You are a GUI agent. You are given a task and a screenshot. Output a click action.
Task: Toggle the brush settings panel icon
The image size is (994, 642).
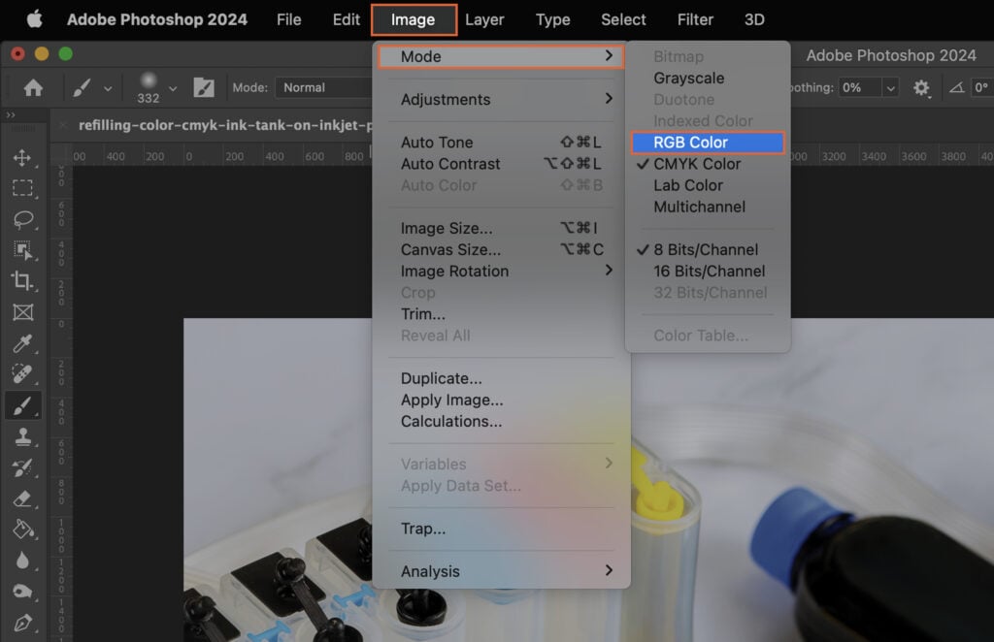(204, 87)
